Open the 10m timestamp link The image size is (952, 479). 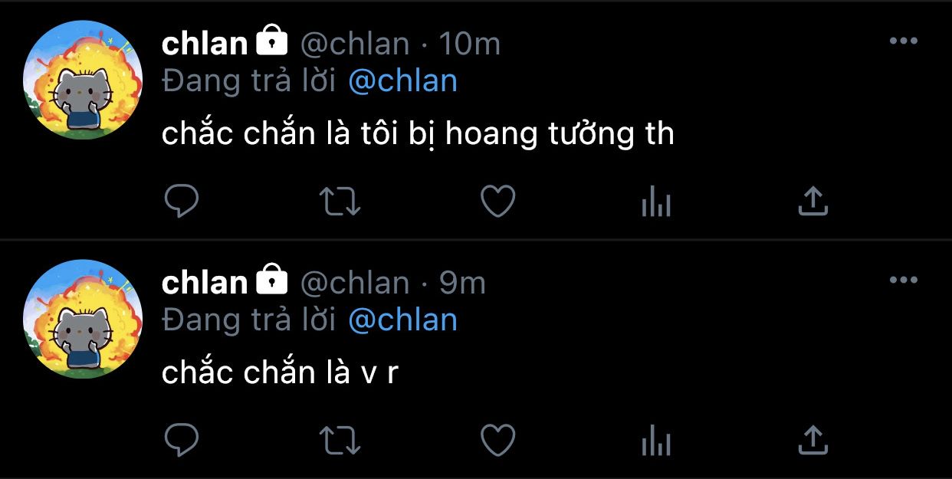pyautogui.click(x=469, y=44)
